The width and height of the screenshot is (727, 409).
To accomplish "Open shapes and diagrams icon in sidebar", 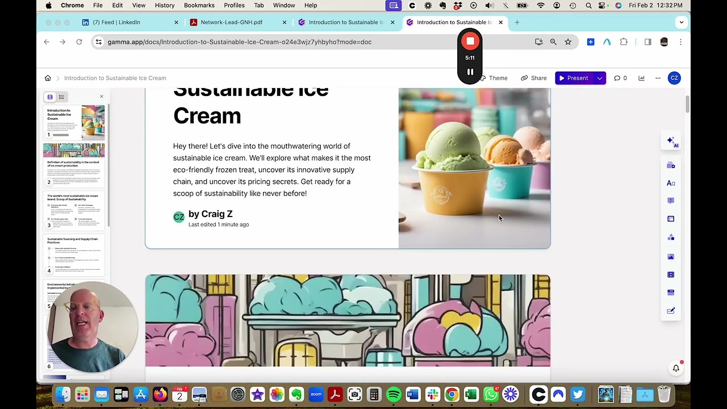I will 671,237.
